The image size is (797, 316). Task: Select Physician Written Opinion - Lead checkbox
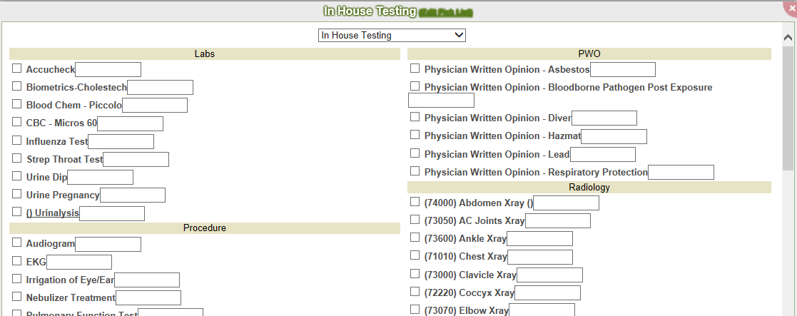[x=415, y=153]
